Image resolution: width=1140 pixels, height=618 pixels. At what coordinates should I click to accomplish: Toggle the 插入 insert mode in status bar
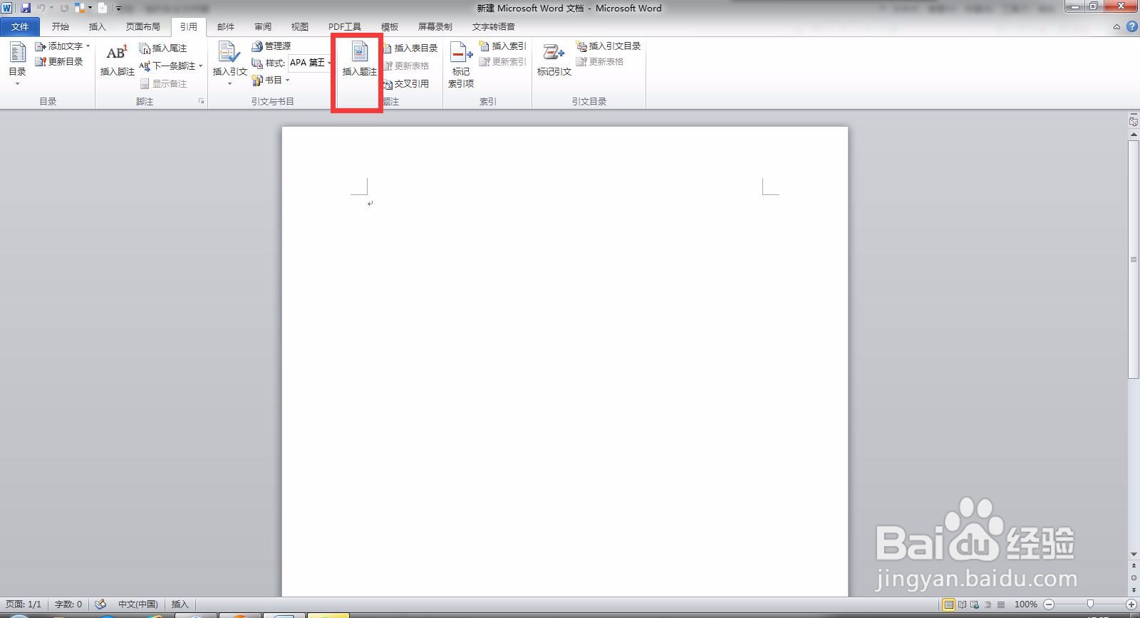pyautogui.click(x=180, y=604)
